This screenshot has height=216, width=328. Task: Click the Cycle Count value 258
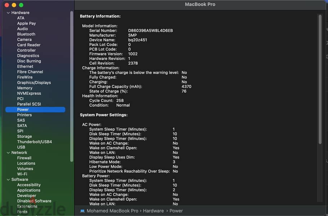(x=120, y=101)
